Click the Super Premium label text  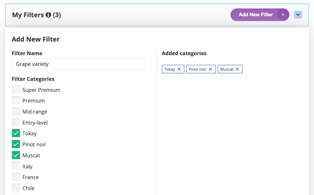(x=41, y=90)
